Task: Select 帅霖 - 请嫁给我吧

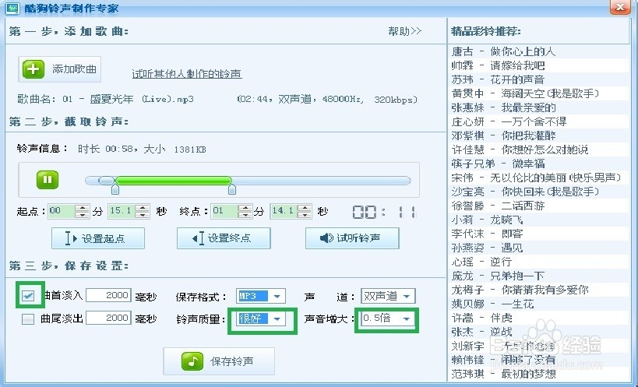Action: [x=538, y=66]
